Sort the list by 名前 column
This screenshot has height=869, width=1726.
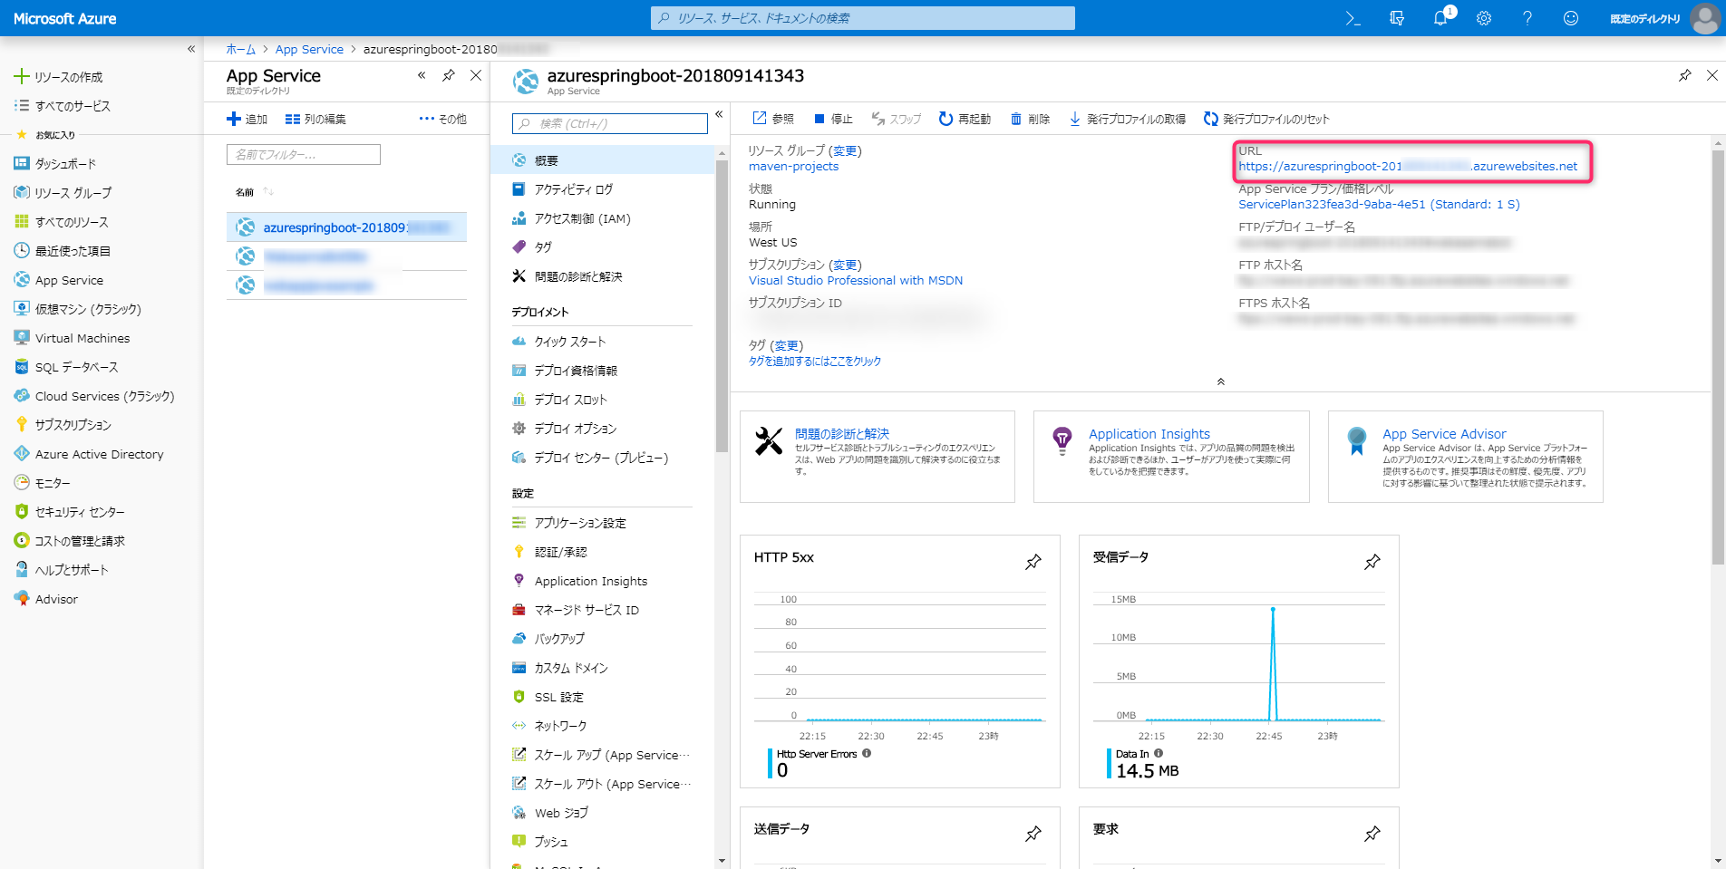pyautogui.click(x=254, y=192)
